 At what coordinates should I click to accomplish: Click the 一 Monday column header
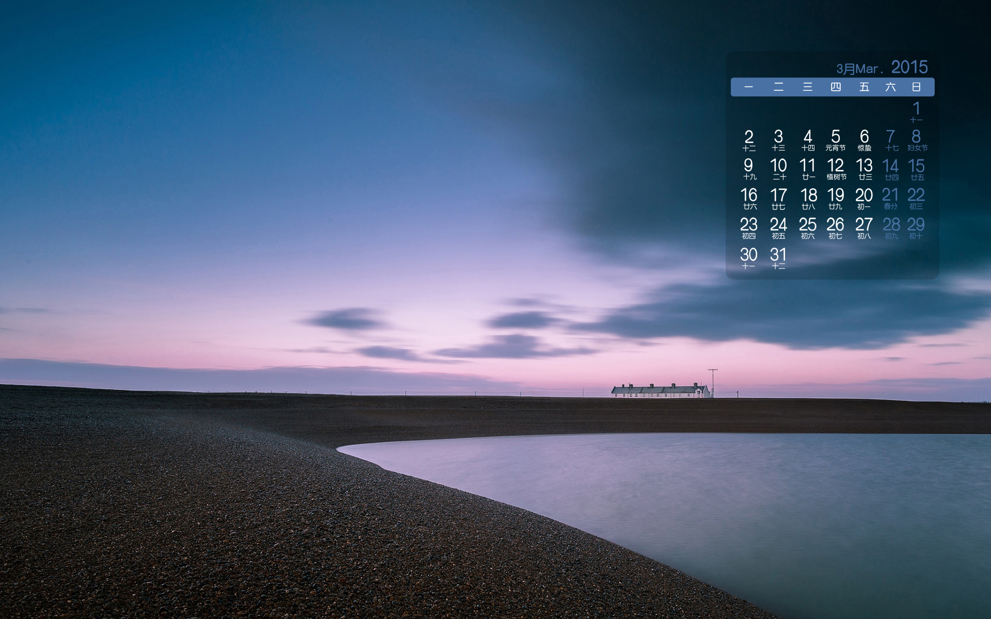point(748,87)
